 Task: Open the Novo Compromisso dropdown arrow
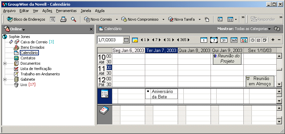tap(163, 20)
